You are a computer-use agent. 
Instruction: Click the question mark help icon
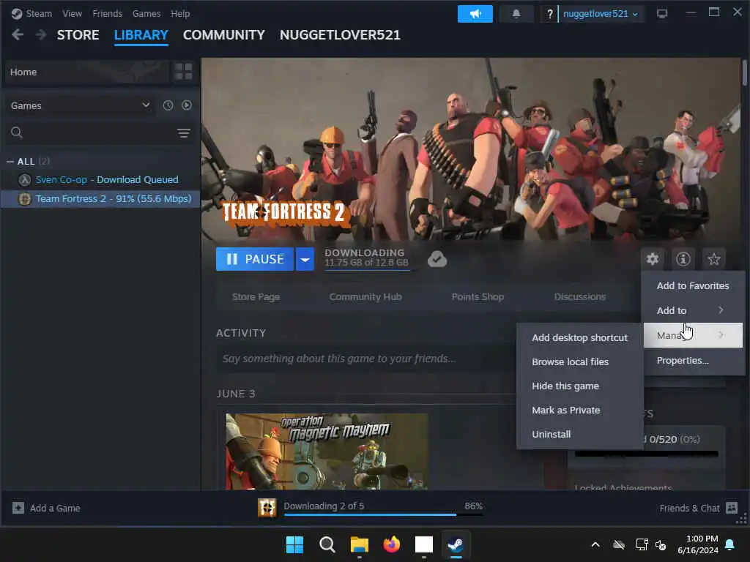coord(549,14)
